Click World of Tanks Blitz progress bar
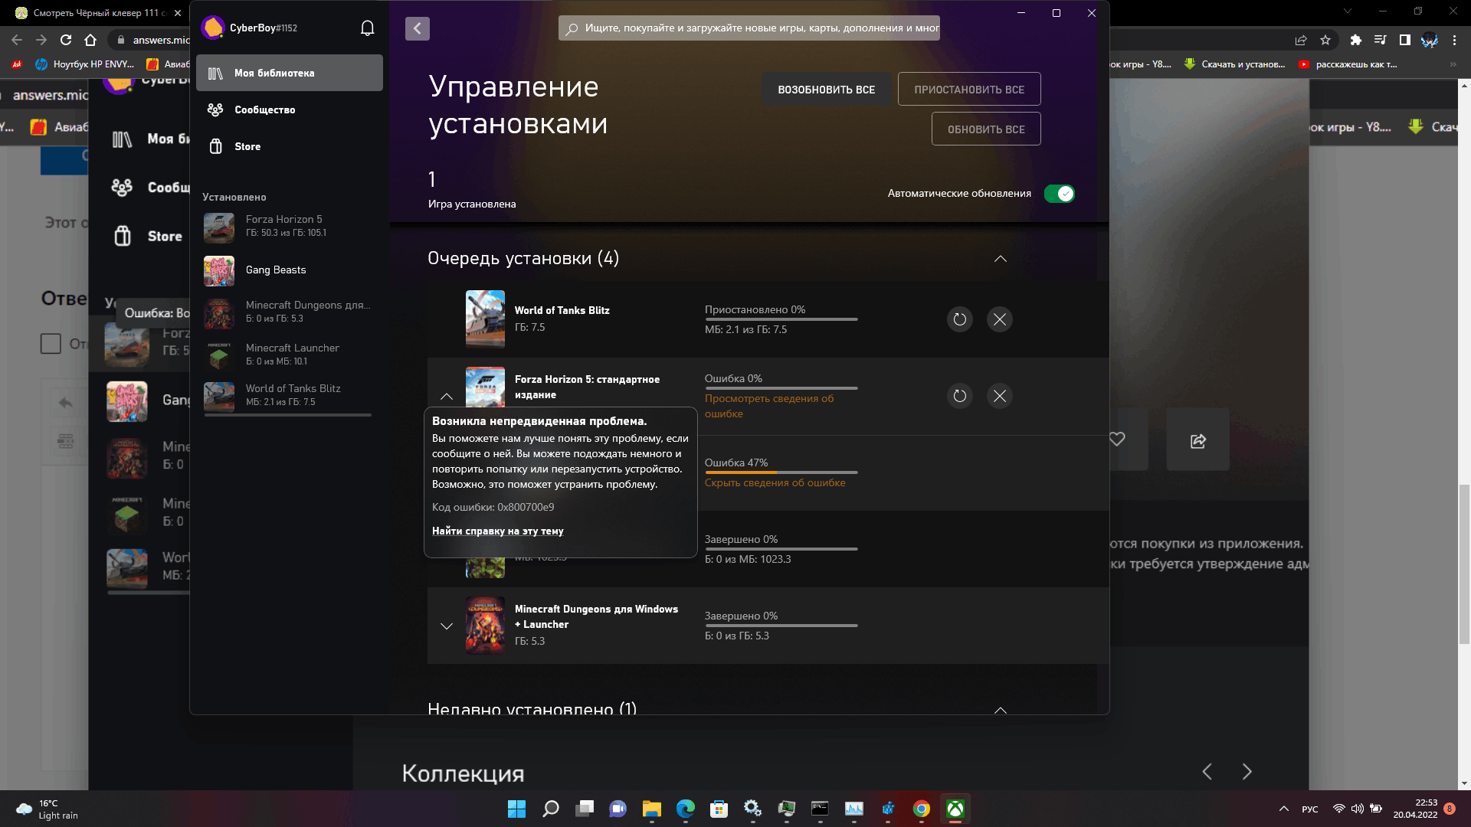Image resolution: width=1471 pixels, height=827 pixels. [781, 319]
